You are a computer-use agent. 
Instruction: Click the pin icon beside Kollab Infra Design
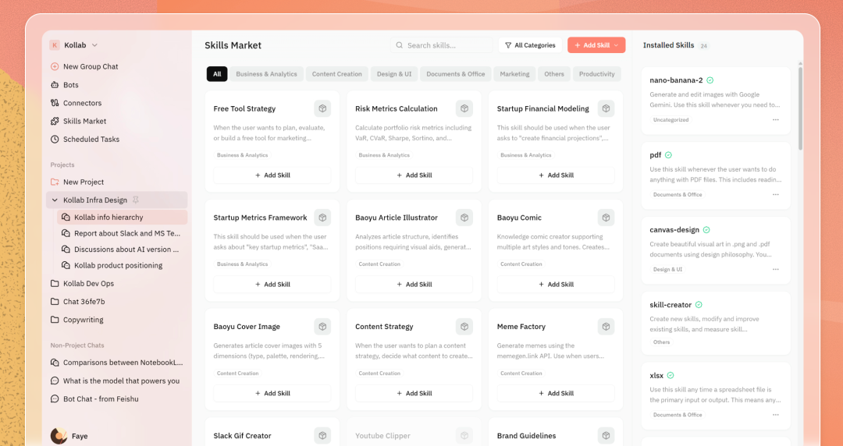(136, 200)
